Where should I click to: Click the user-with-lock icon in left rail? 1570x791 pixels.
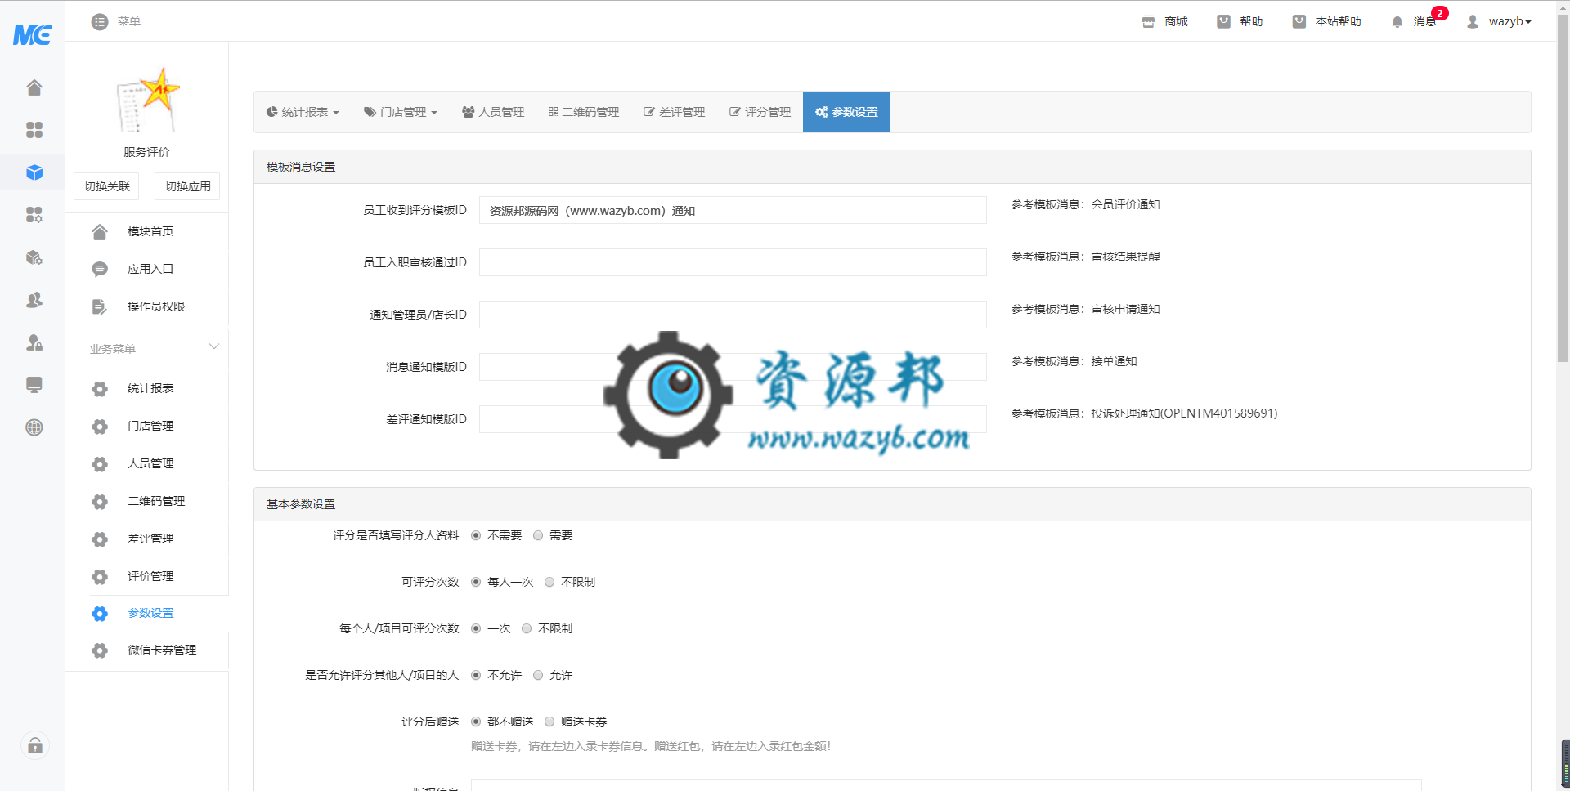34,342
